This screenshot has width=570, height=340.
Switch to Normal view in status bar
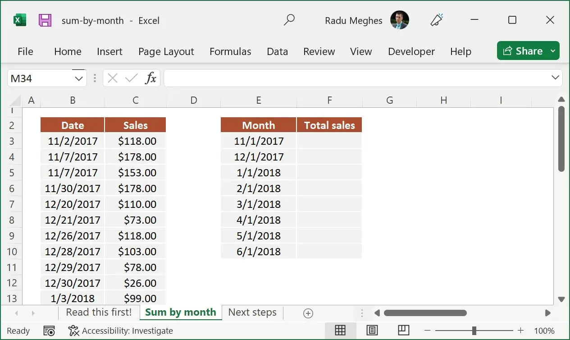(341, 330)
